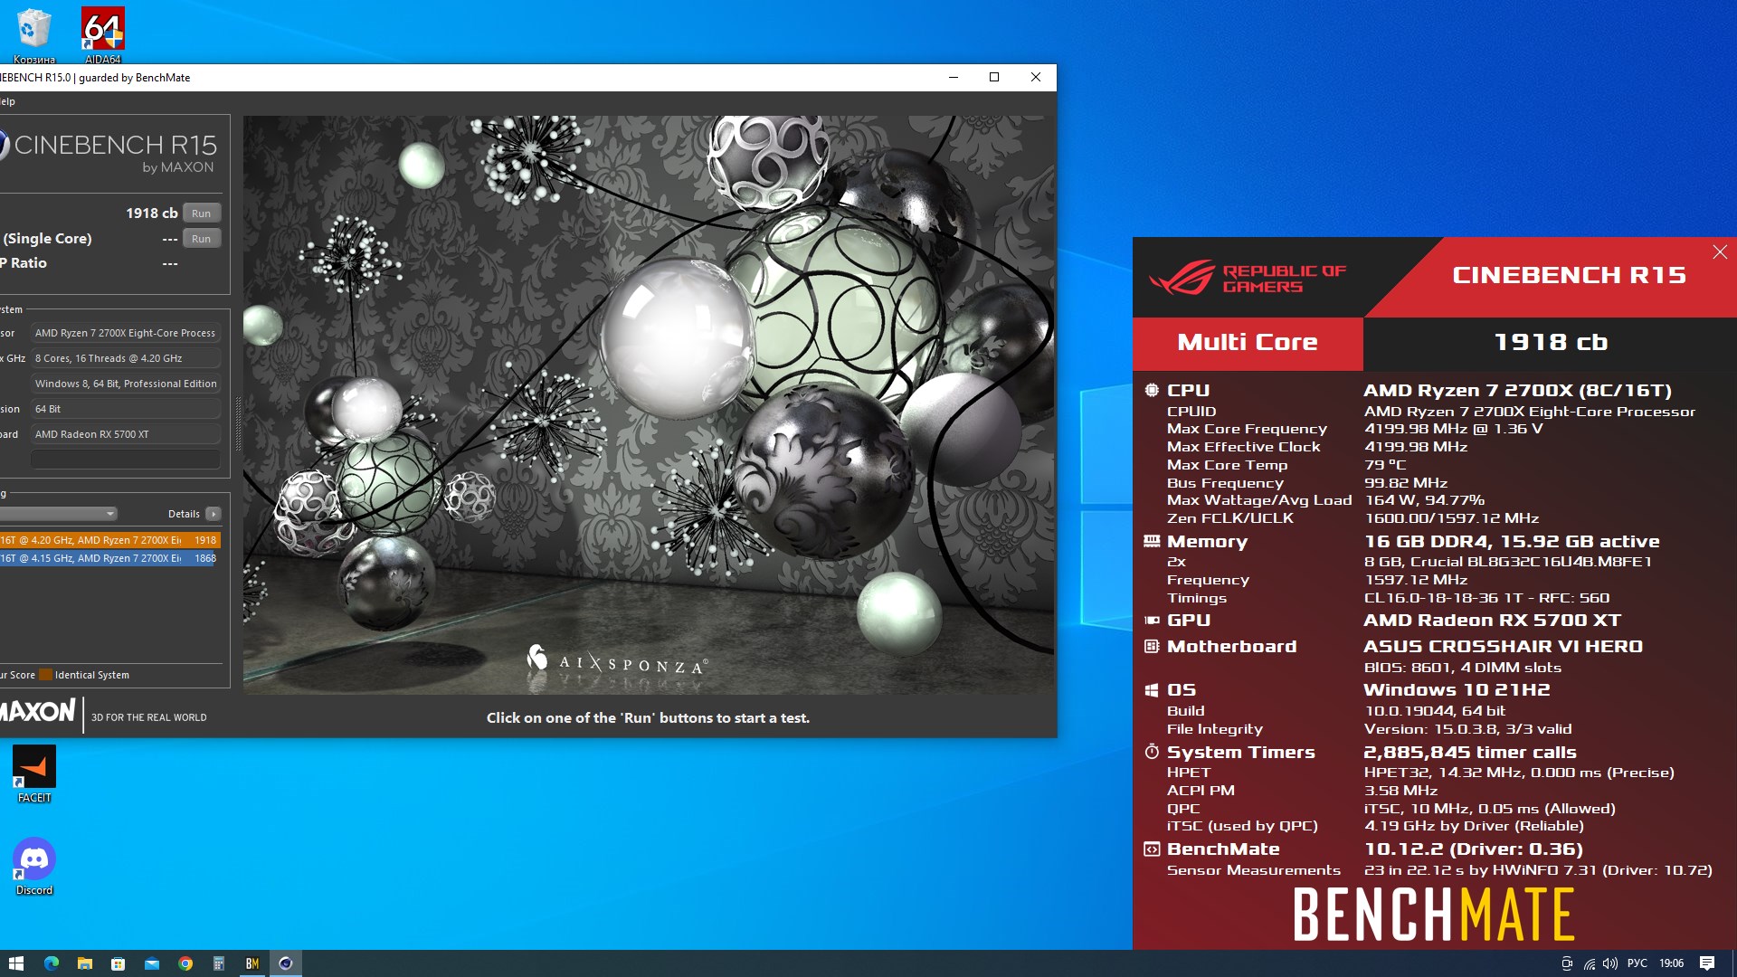Launch AIDA64 from the desktop
Image resolution: width=1737 pixels, height=977 pixels.
(102, 34)
